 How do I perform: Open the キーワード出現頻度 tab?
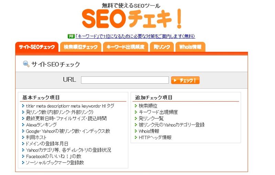(x=125, y=47)
